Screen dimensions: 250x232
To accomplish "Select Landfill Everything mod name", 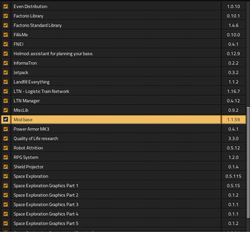I will [32, 82].
